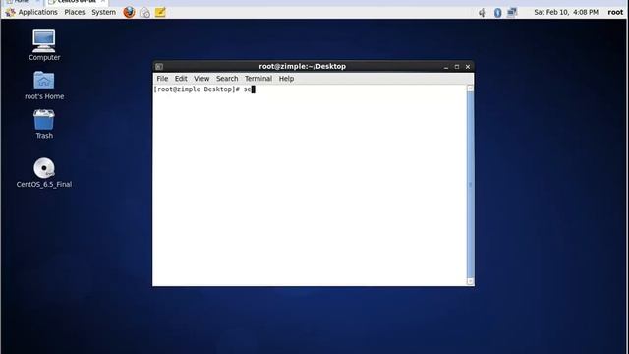Open the Terminal menu in the menubar
Screen dimensions: 629x354
(258, 79)
